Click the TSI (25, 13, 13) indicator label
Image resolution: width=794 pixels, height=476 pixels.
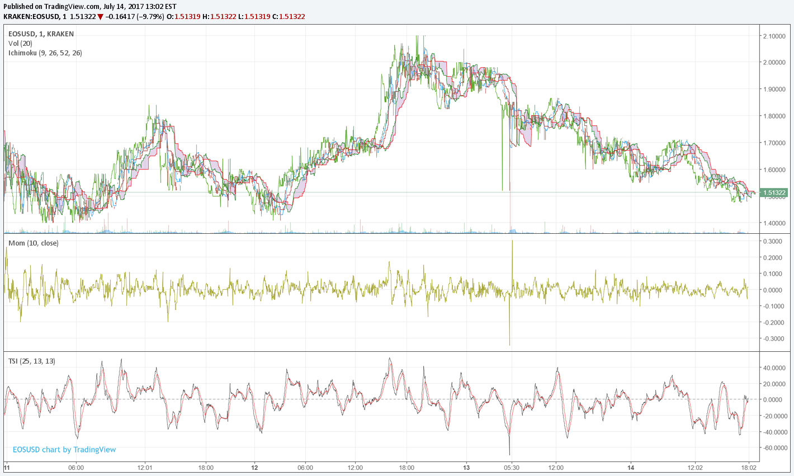[32, 361]
